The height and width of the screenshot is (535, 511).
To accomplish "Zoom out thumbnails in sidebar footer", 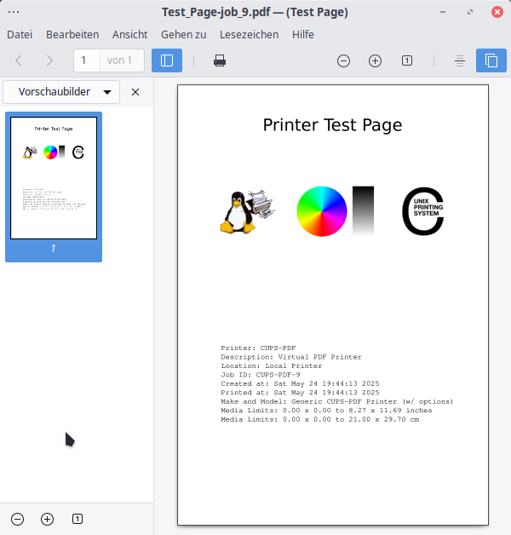I will click(x=18, y=519).
